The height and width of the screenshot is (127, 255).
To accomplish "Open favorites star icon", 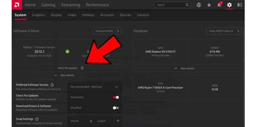I will click(x=209, y=5).
